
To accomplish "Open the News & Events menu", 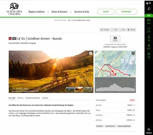I will click(59, 12).
